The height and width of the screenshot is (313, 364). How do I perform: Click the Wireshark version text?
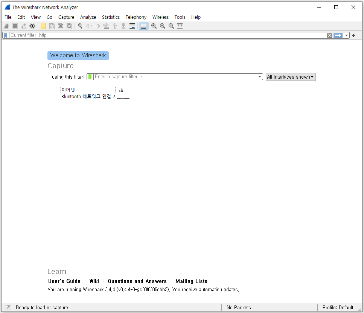tap(143, 290)
